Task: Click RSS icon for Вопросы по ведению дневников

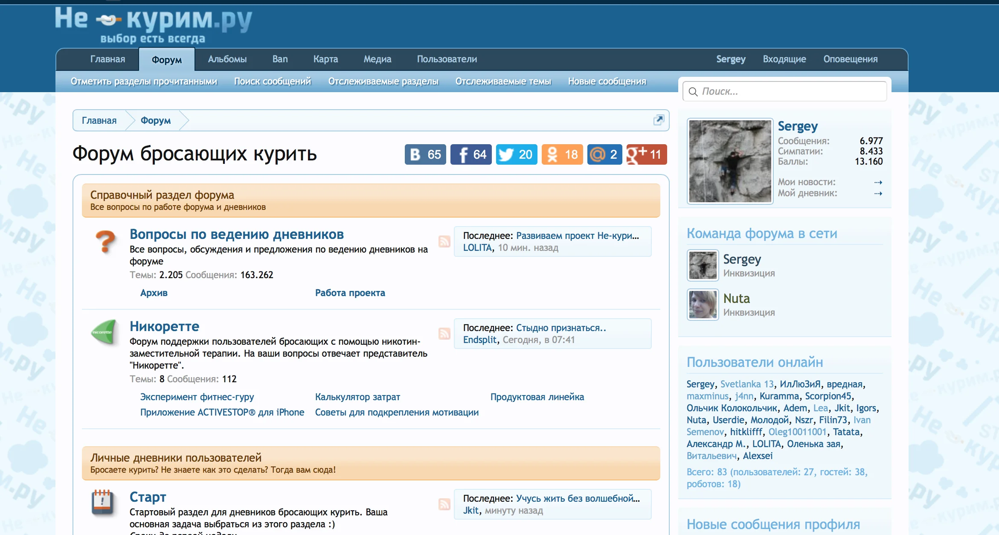Action: tap(444, 241)
